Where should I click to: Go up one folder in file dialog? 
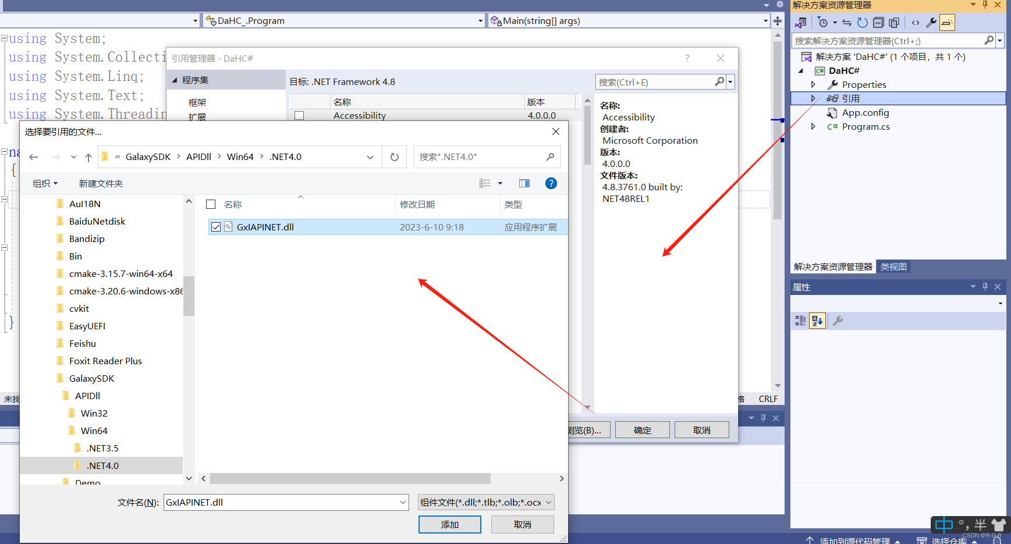point(88,157)
